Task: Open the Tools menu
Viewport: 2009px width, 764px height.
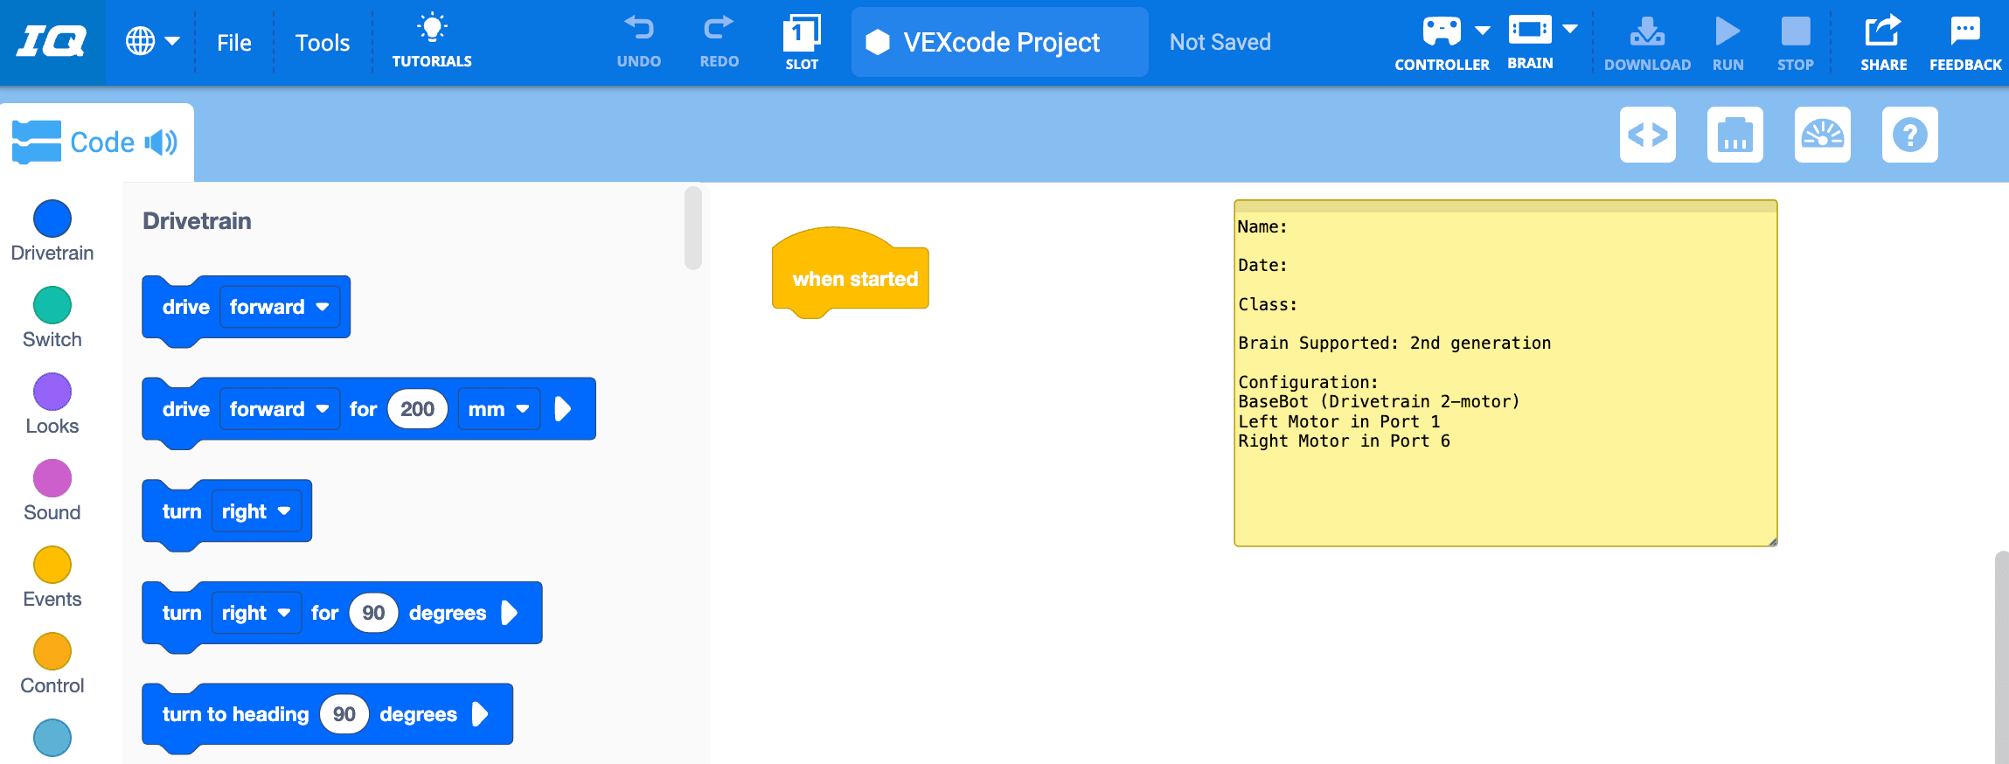Action: 322,43
